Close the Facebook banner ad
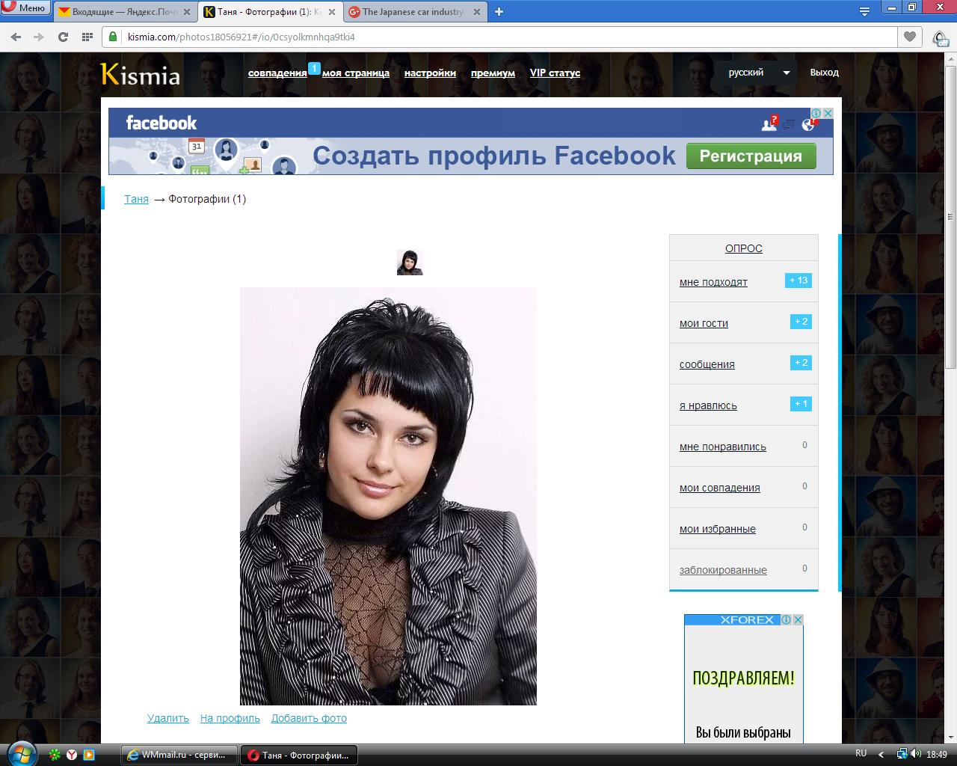 point(828,113)
